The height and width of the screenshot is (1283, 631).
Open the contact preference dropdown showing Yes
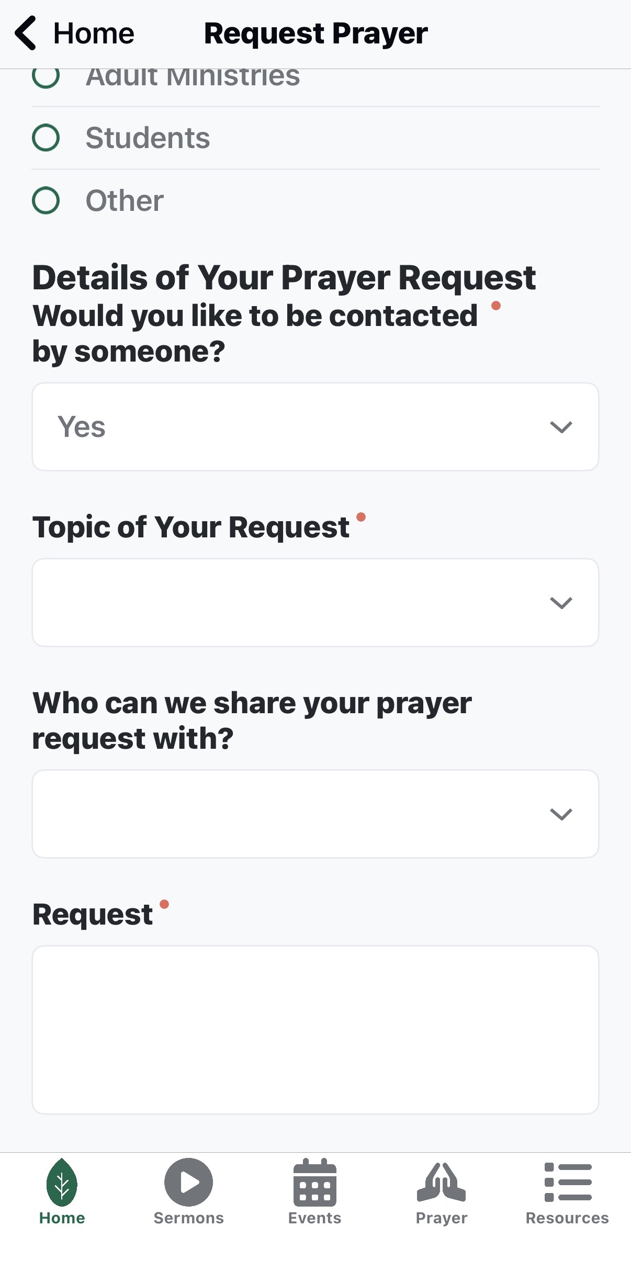tap(315, 427)
